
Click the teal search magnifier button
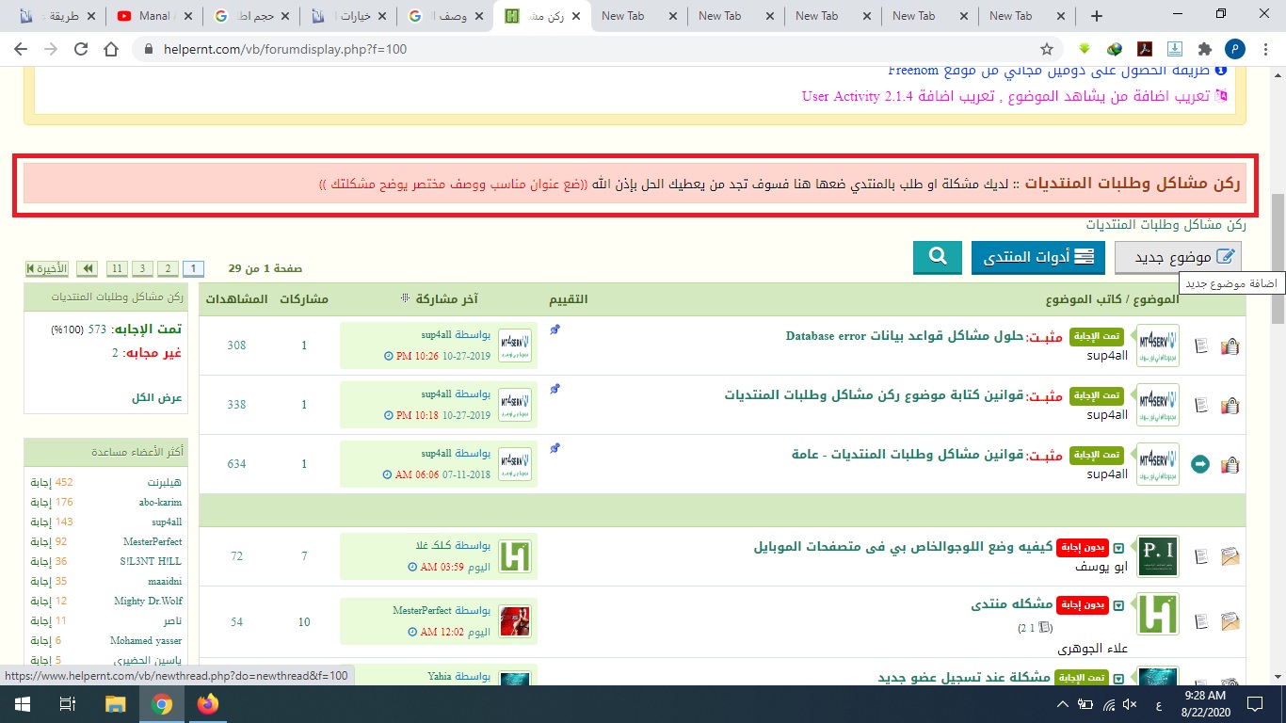pos(937,257)
